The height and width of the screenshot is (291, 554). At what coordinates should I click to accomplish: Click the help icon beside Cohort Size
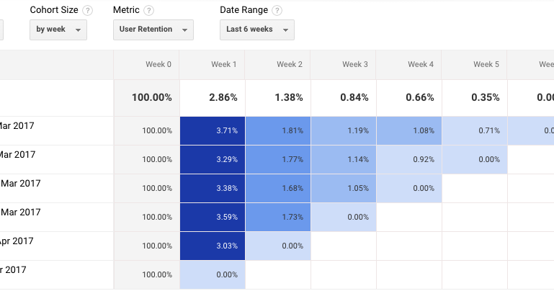point(88,11)
